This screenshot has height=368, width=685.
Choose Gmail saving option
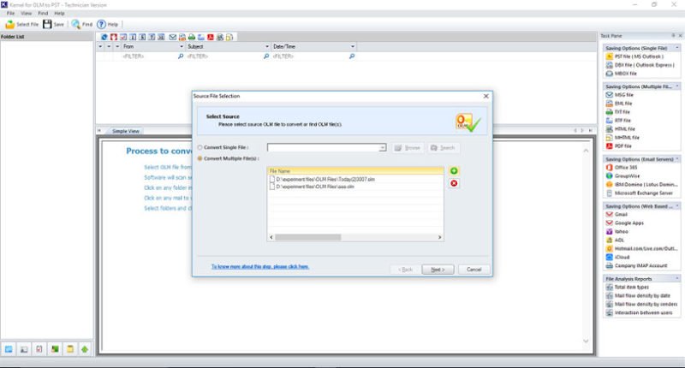coord(616,214)
